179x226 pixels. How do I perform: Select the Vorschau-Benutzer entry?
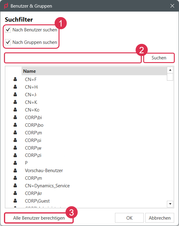[44, 171]
